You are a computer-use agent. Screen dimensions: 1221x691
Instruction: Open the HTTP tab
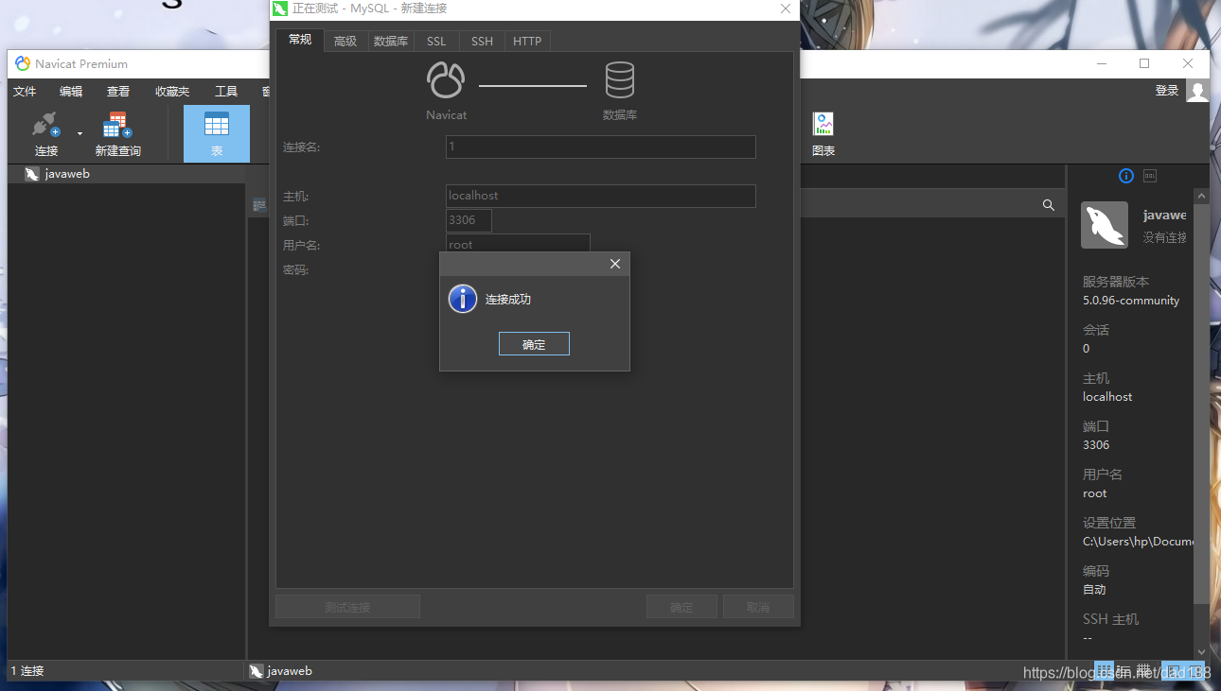527,42
